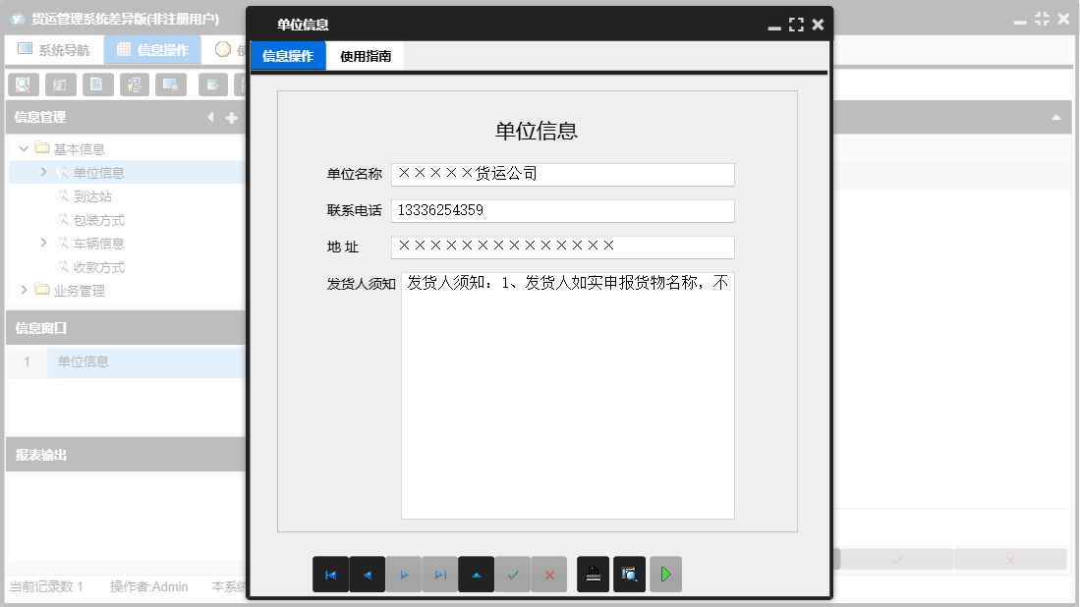The image size is (1080, 607).
Task: Collapse the 基本信息 folder
Action: 23,147
